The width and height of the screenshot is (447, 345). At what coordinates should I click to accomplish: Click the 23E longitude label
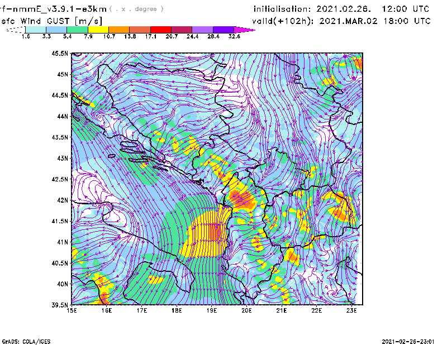(x=351, y=310)
